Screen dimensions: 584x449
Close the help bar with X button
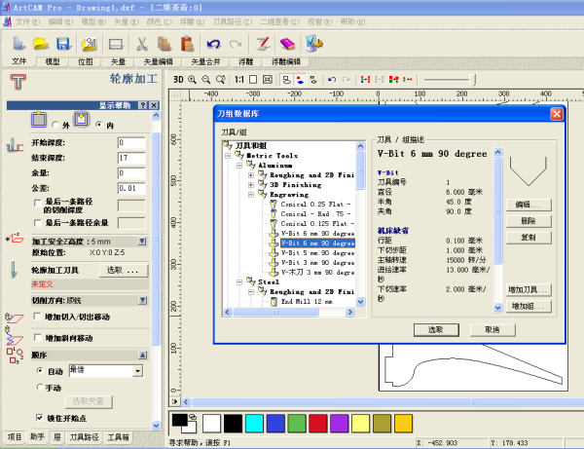point(154,105)
